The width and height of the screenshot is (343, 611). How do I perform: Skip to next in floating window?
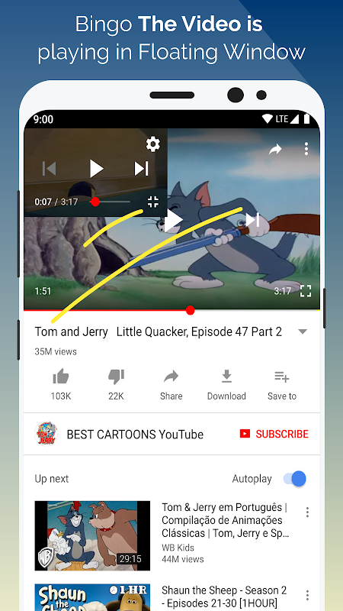click(x=141, y=169)
